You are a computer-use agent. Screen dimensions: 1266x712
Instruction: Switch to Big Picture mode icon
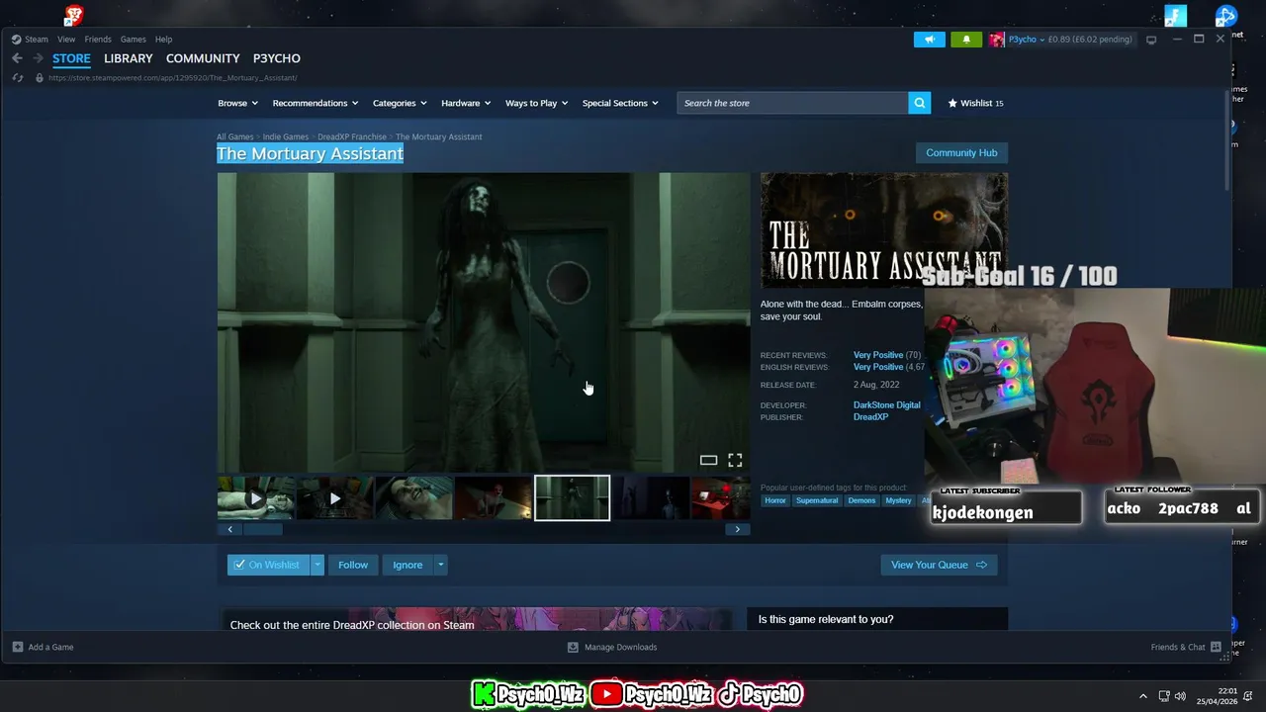pyautogui.click(x=1151, y=40)
